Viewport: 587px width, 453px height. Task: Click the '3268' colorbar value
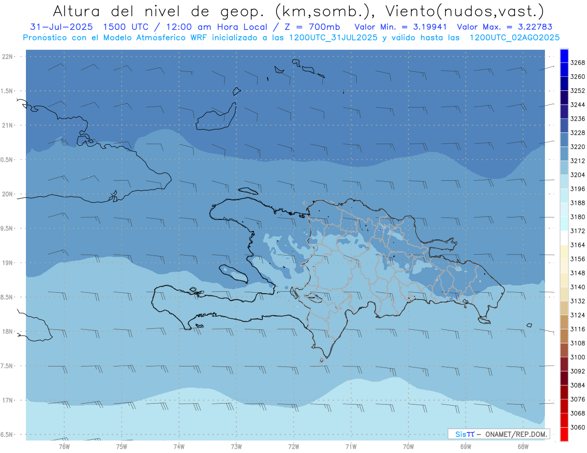(x=578, y=63)
